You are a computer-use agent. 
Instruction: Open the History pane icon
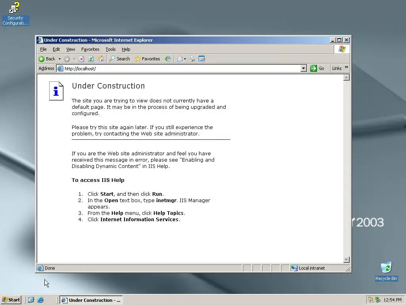coord(168,59)
